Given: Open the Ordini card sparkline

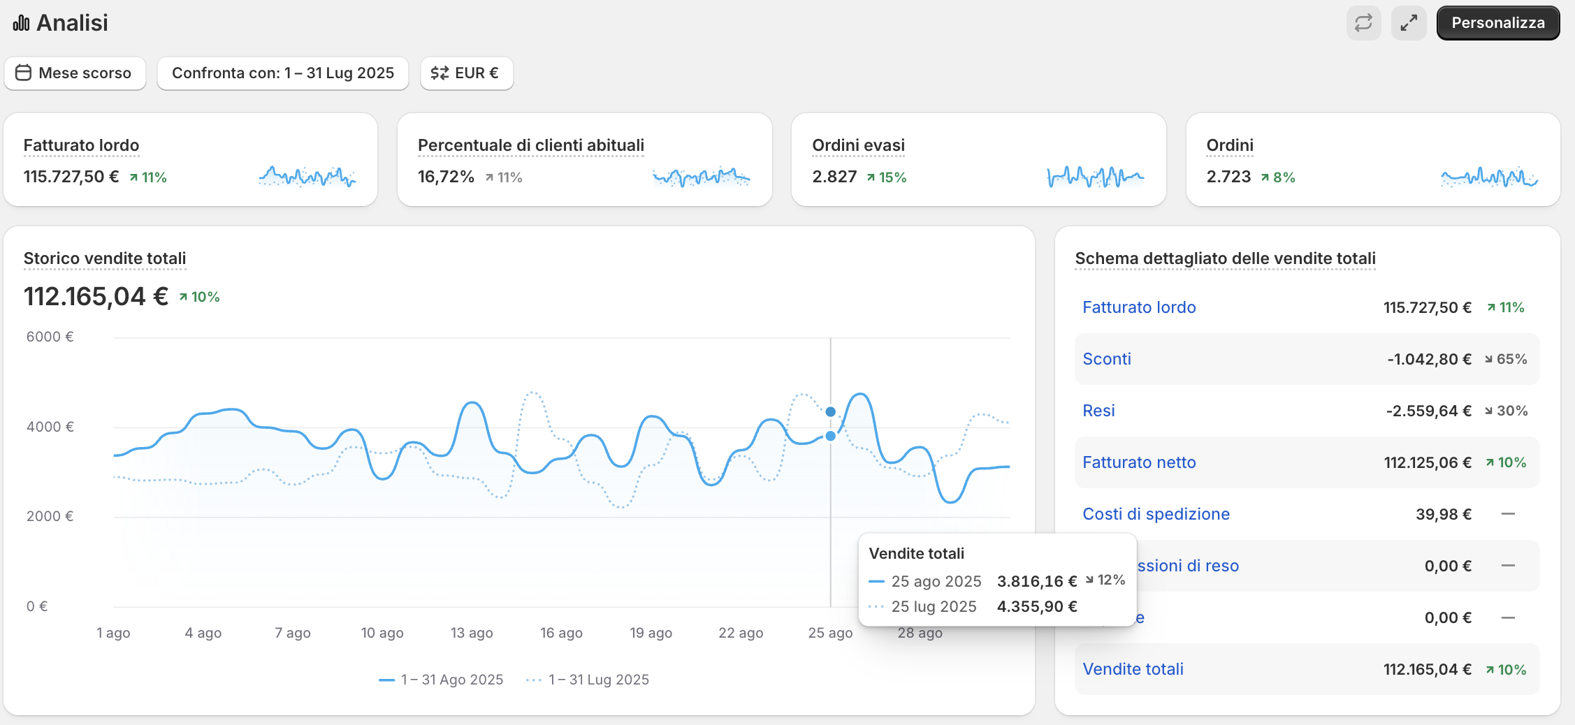Looking at the screenshot, I should point(1490,177).
